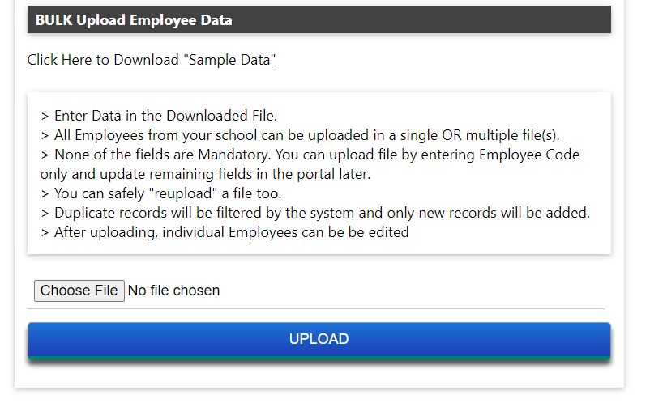This screenshot has width=650, height=403.
Task: Submit with the blue UPLOAD button
Action: (x=319, y=340)
